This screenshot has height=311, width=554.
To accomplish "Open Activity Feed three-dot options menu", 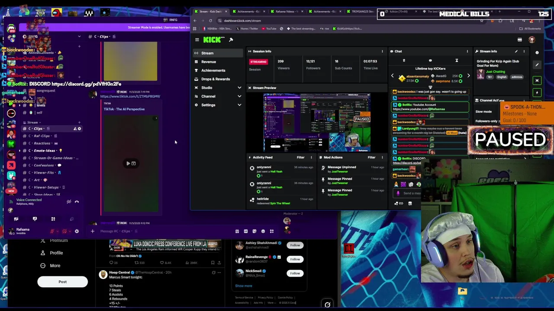I will [x=311, y=158].
